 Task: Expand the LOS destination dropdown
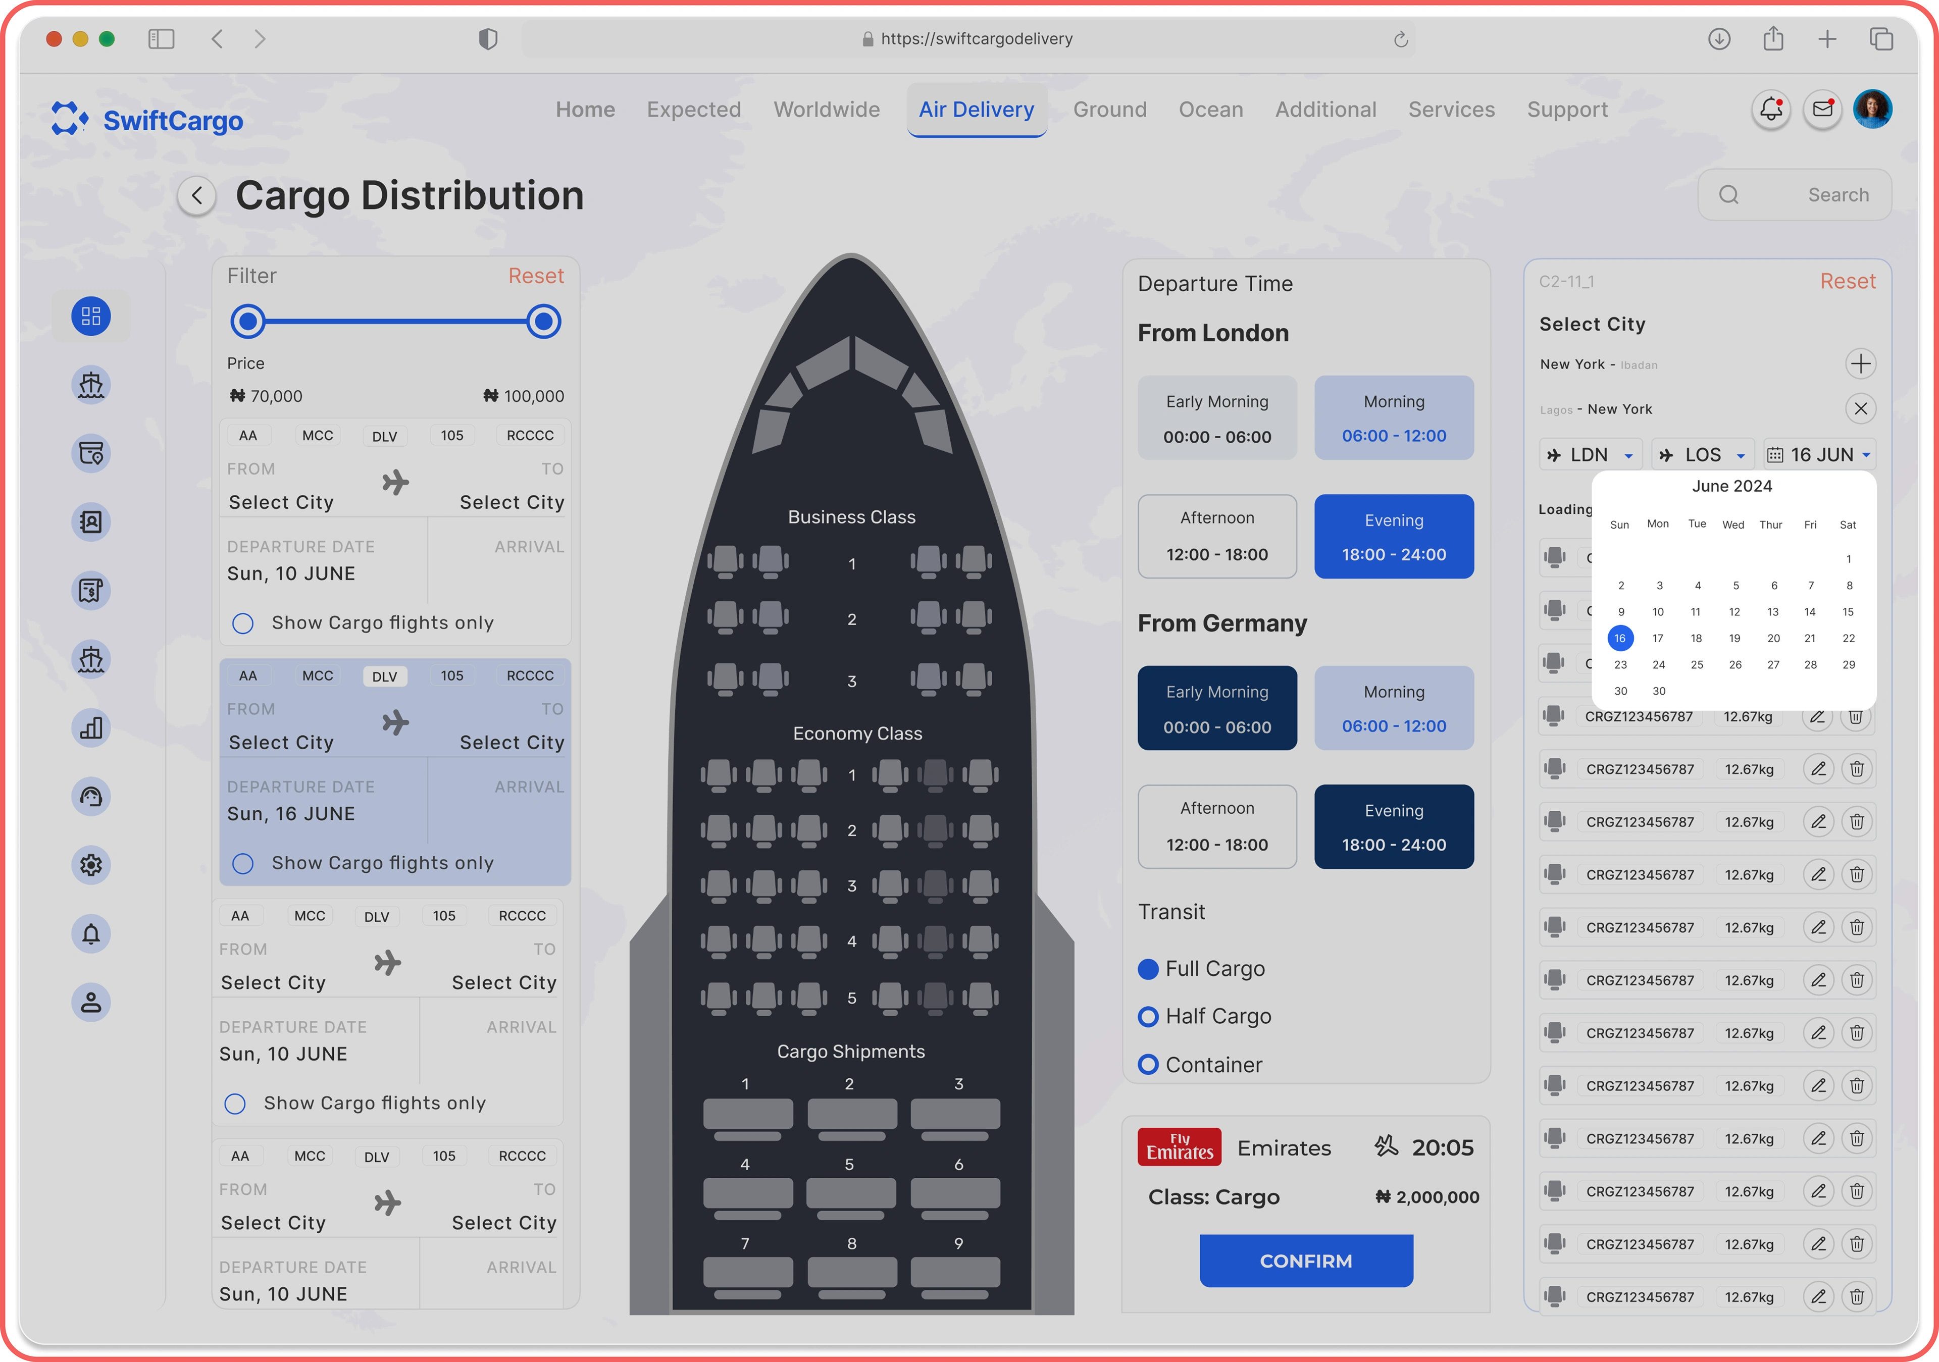click(1703, 455)
